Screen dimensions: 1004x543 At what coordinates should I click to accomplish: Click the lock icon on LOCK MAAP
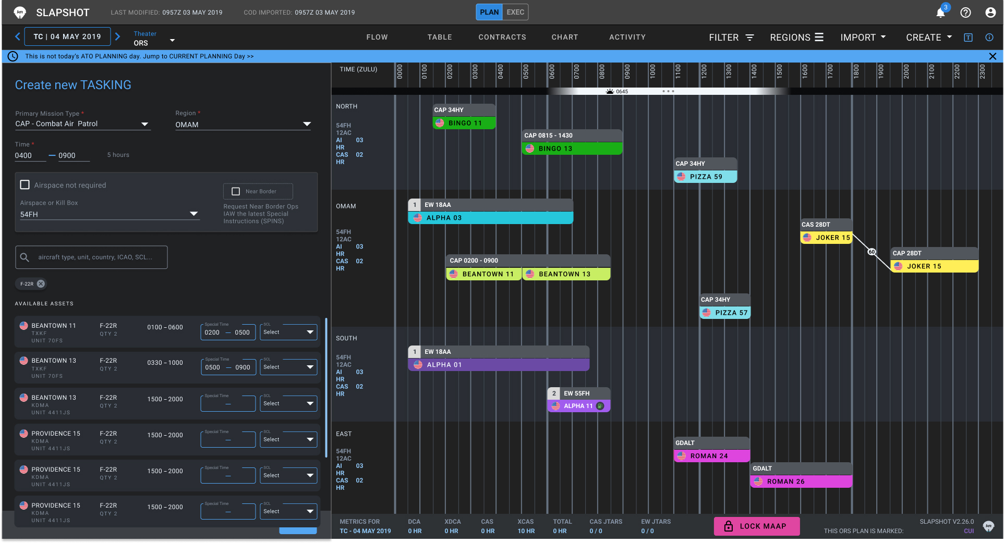(x=729, y=526)
